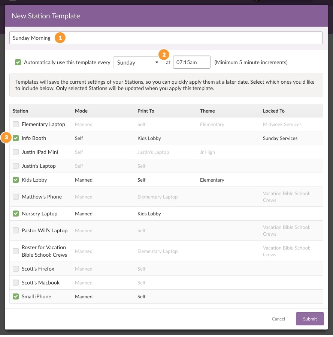Uncheck the Small iPhone station checkbox
This screenshot has height=337, width=333.
pyautogui.click(x=16, y=296)
